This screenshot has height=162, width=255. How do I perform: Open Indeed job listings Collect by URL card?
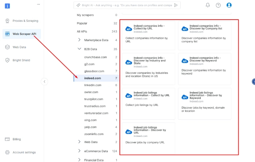149,104
